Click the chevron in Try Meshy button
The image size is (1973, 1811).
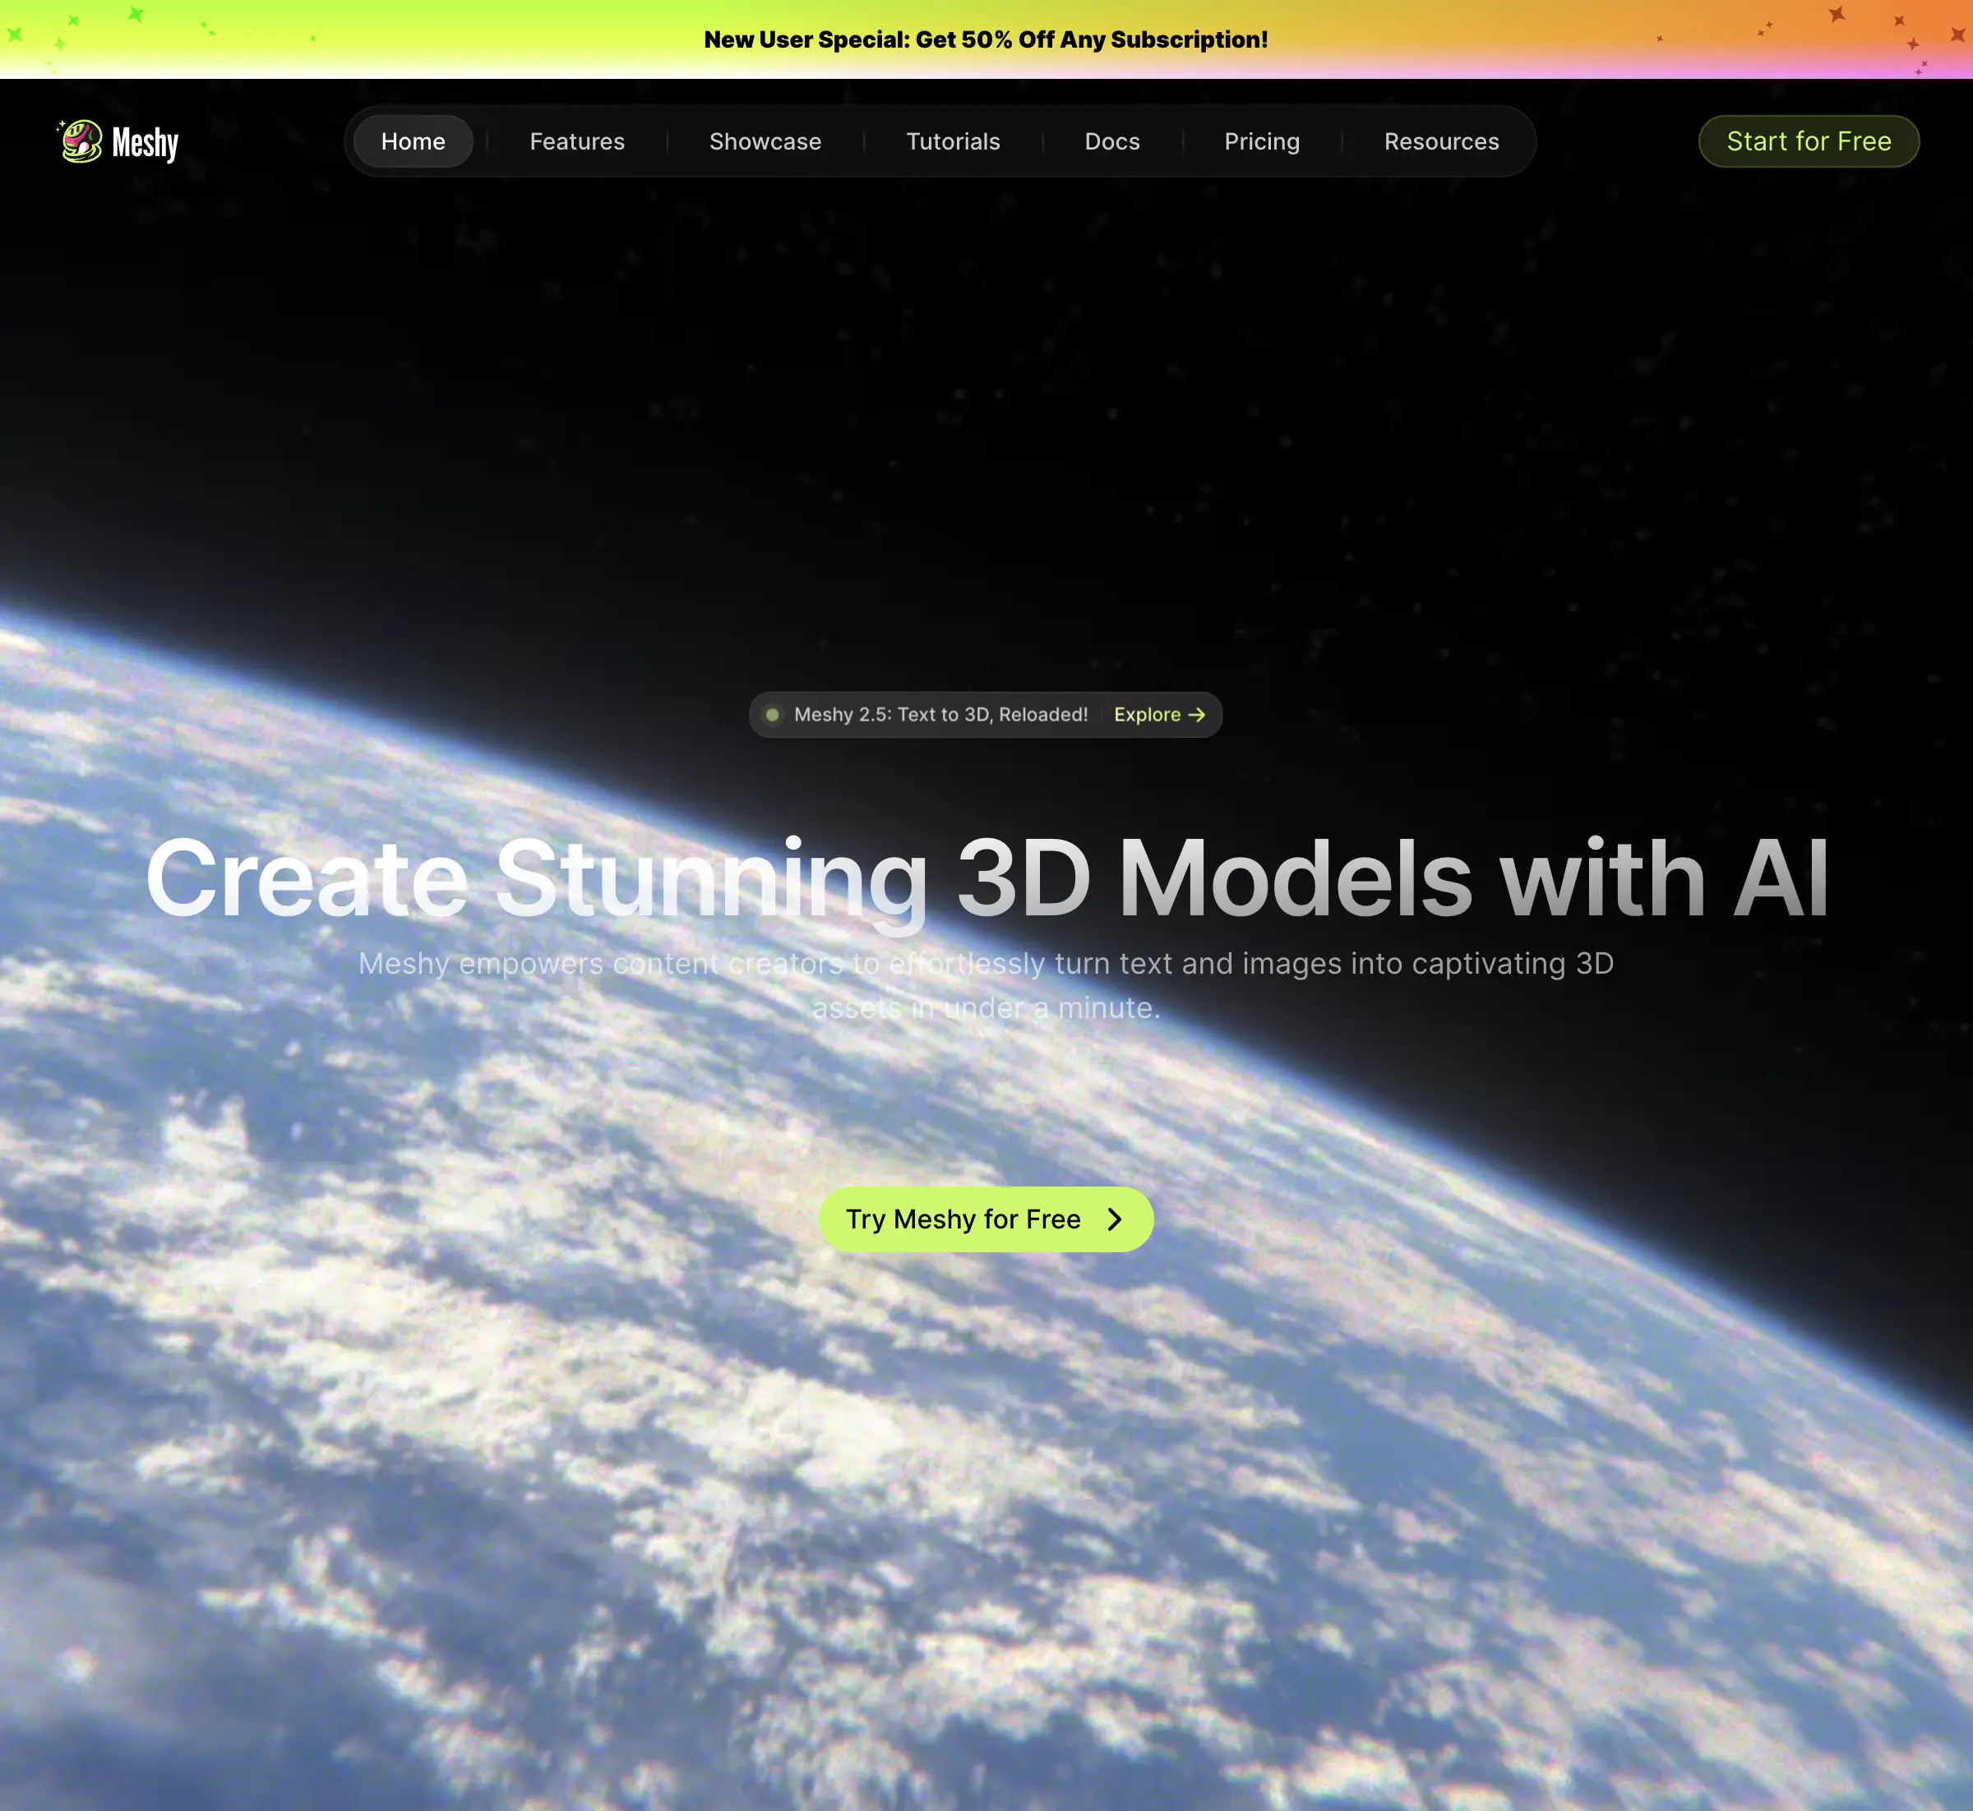pos(1114,1219)
